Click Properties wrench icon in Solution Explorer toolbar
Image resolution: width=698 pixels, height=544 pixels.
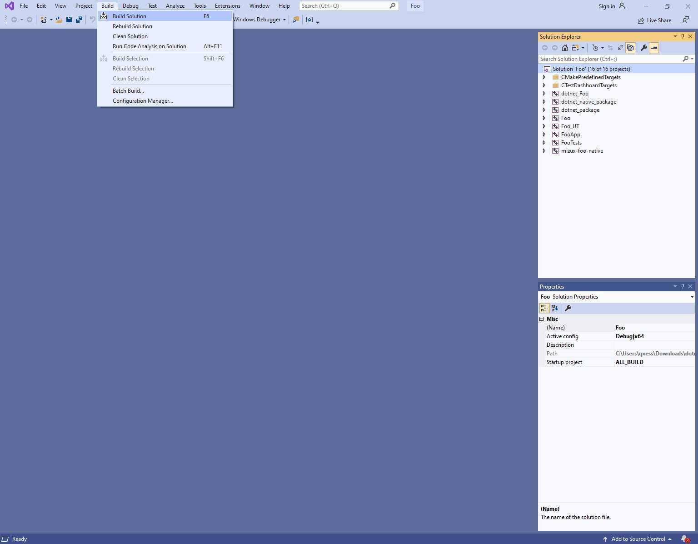(x=644, y=48)
